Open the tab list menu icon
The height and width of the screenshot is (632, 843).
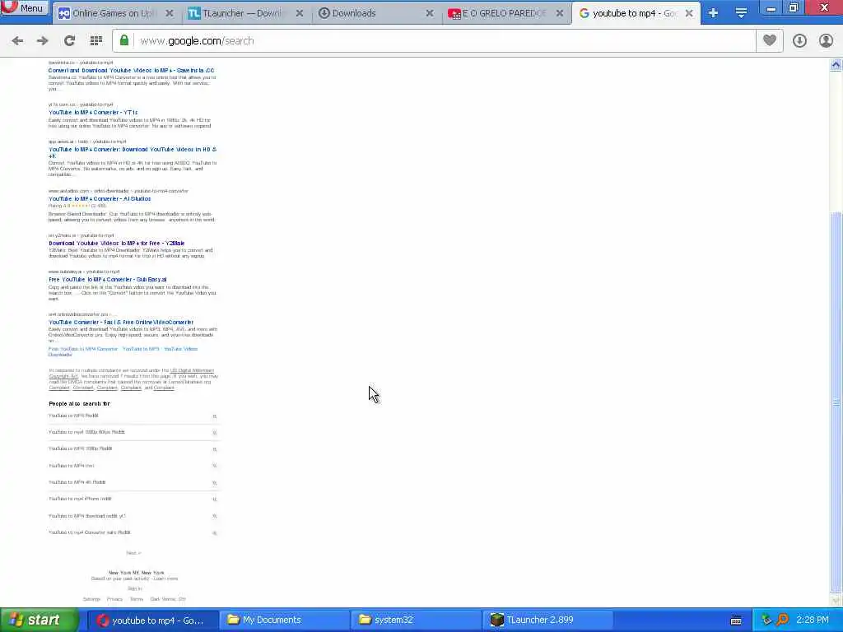coord(741,13)
